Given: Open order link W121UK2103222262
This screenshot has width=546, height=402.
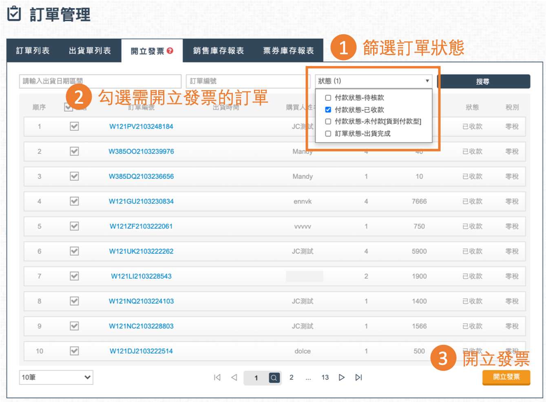Looking at the screenshot, I should (141, 251).
